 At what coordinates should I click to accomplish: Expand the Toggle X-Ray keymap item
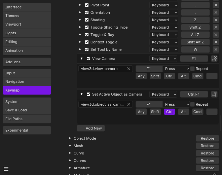(x=80, y=34)
